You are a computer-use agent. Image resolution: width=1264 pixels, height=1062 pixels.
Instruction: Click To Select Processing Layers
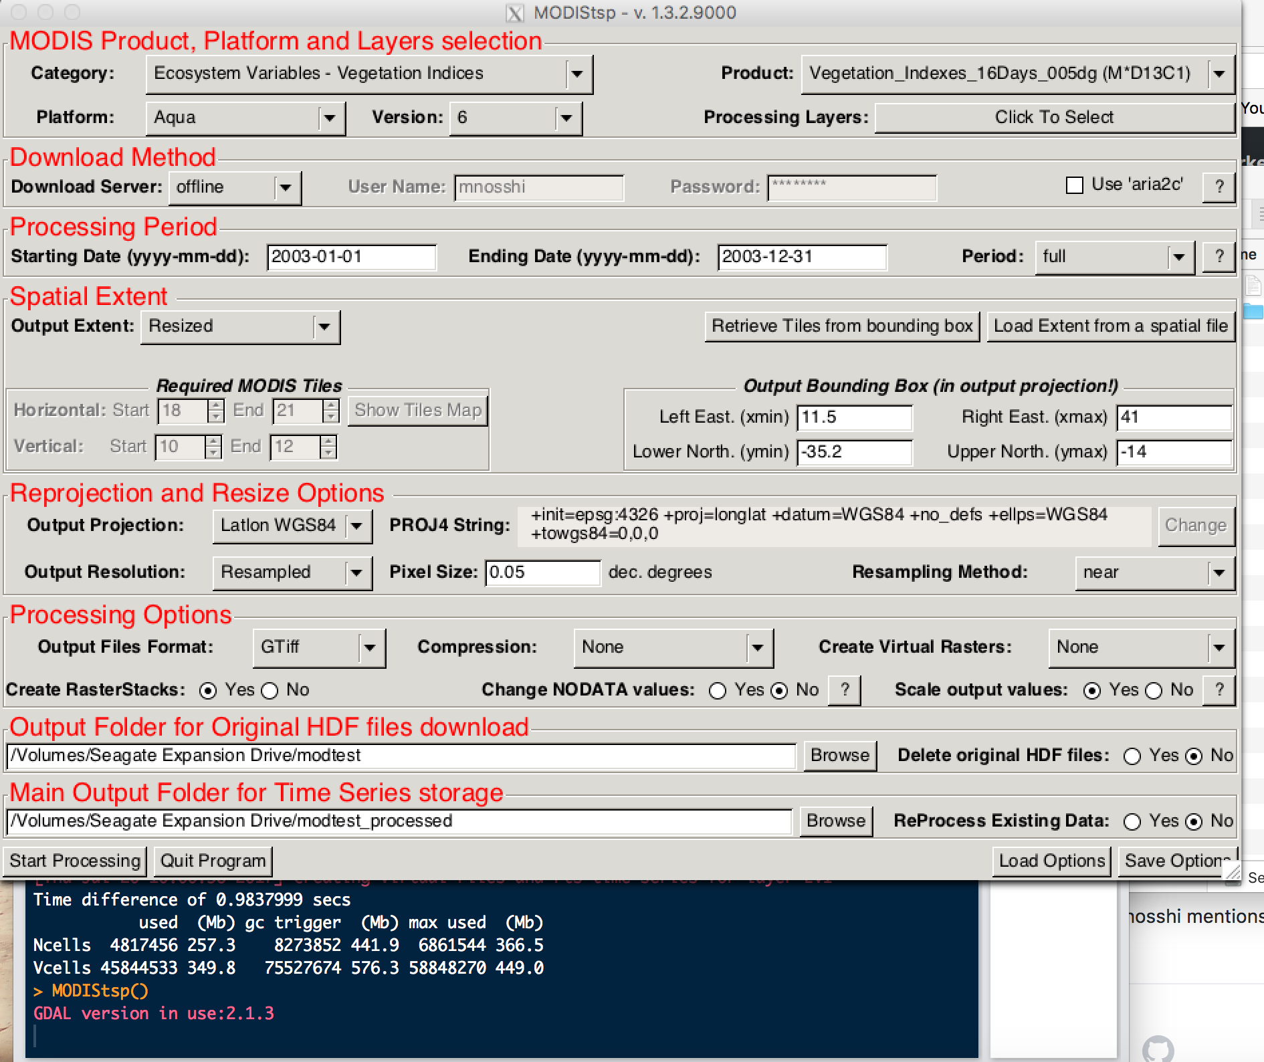[x=1054, y=117]
